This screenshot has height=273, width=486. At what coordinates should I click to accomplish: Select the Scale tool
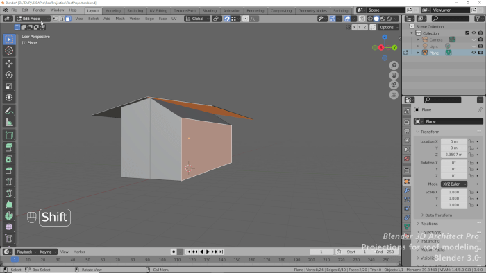point(9,86)
